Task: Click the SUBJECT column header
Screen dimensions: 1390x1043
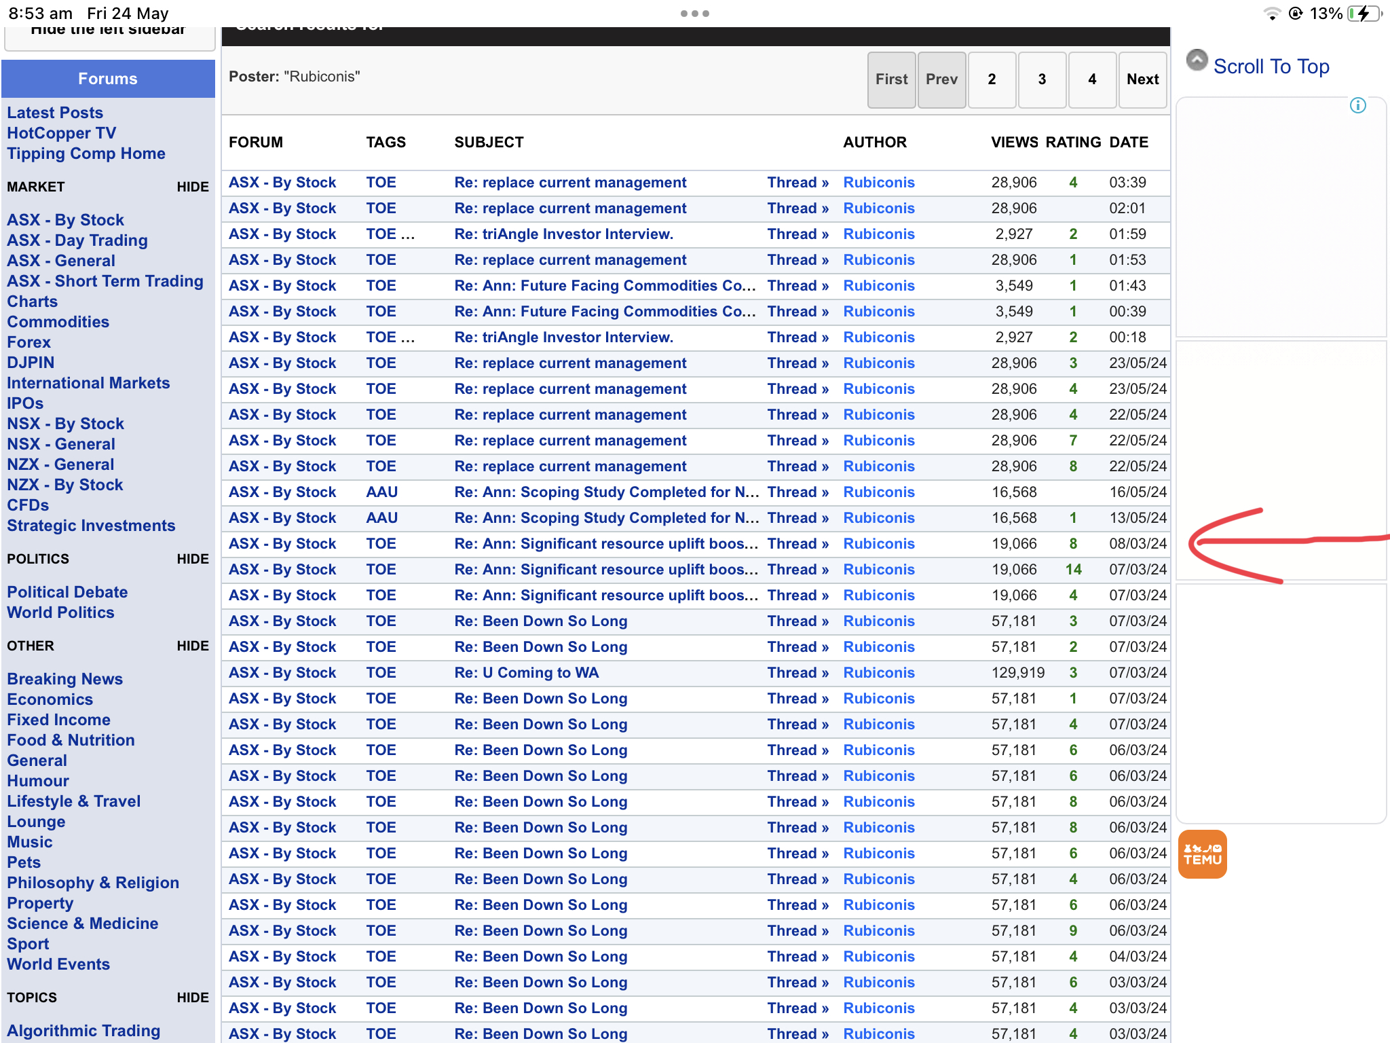Action: pos(489,143)
